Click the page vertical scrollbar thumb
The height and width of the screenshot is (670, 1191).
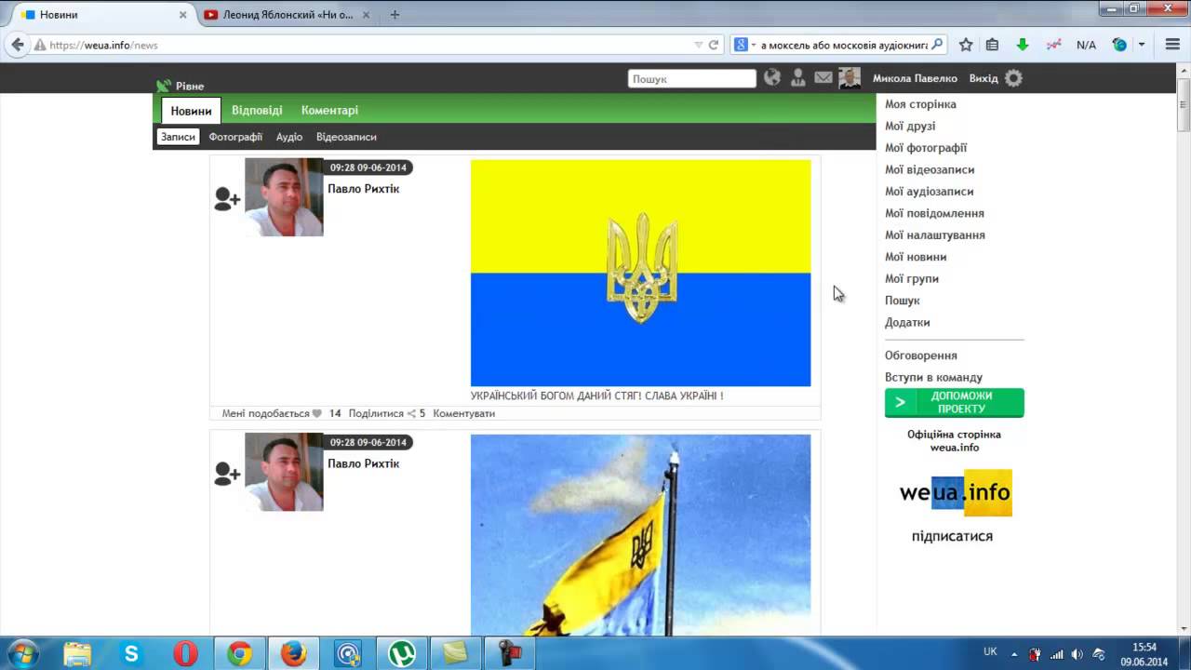coord(1184,105)
